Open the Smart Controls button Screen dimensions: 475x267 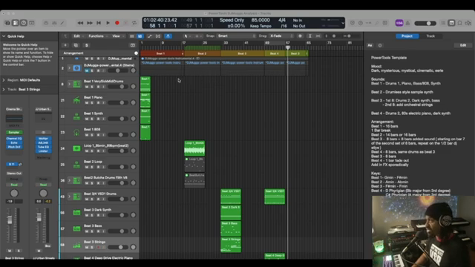point(46,23)
